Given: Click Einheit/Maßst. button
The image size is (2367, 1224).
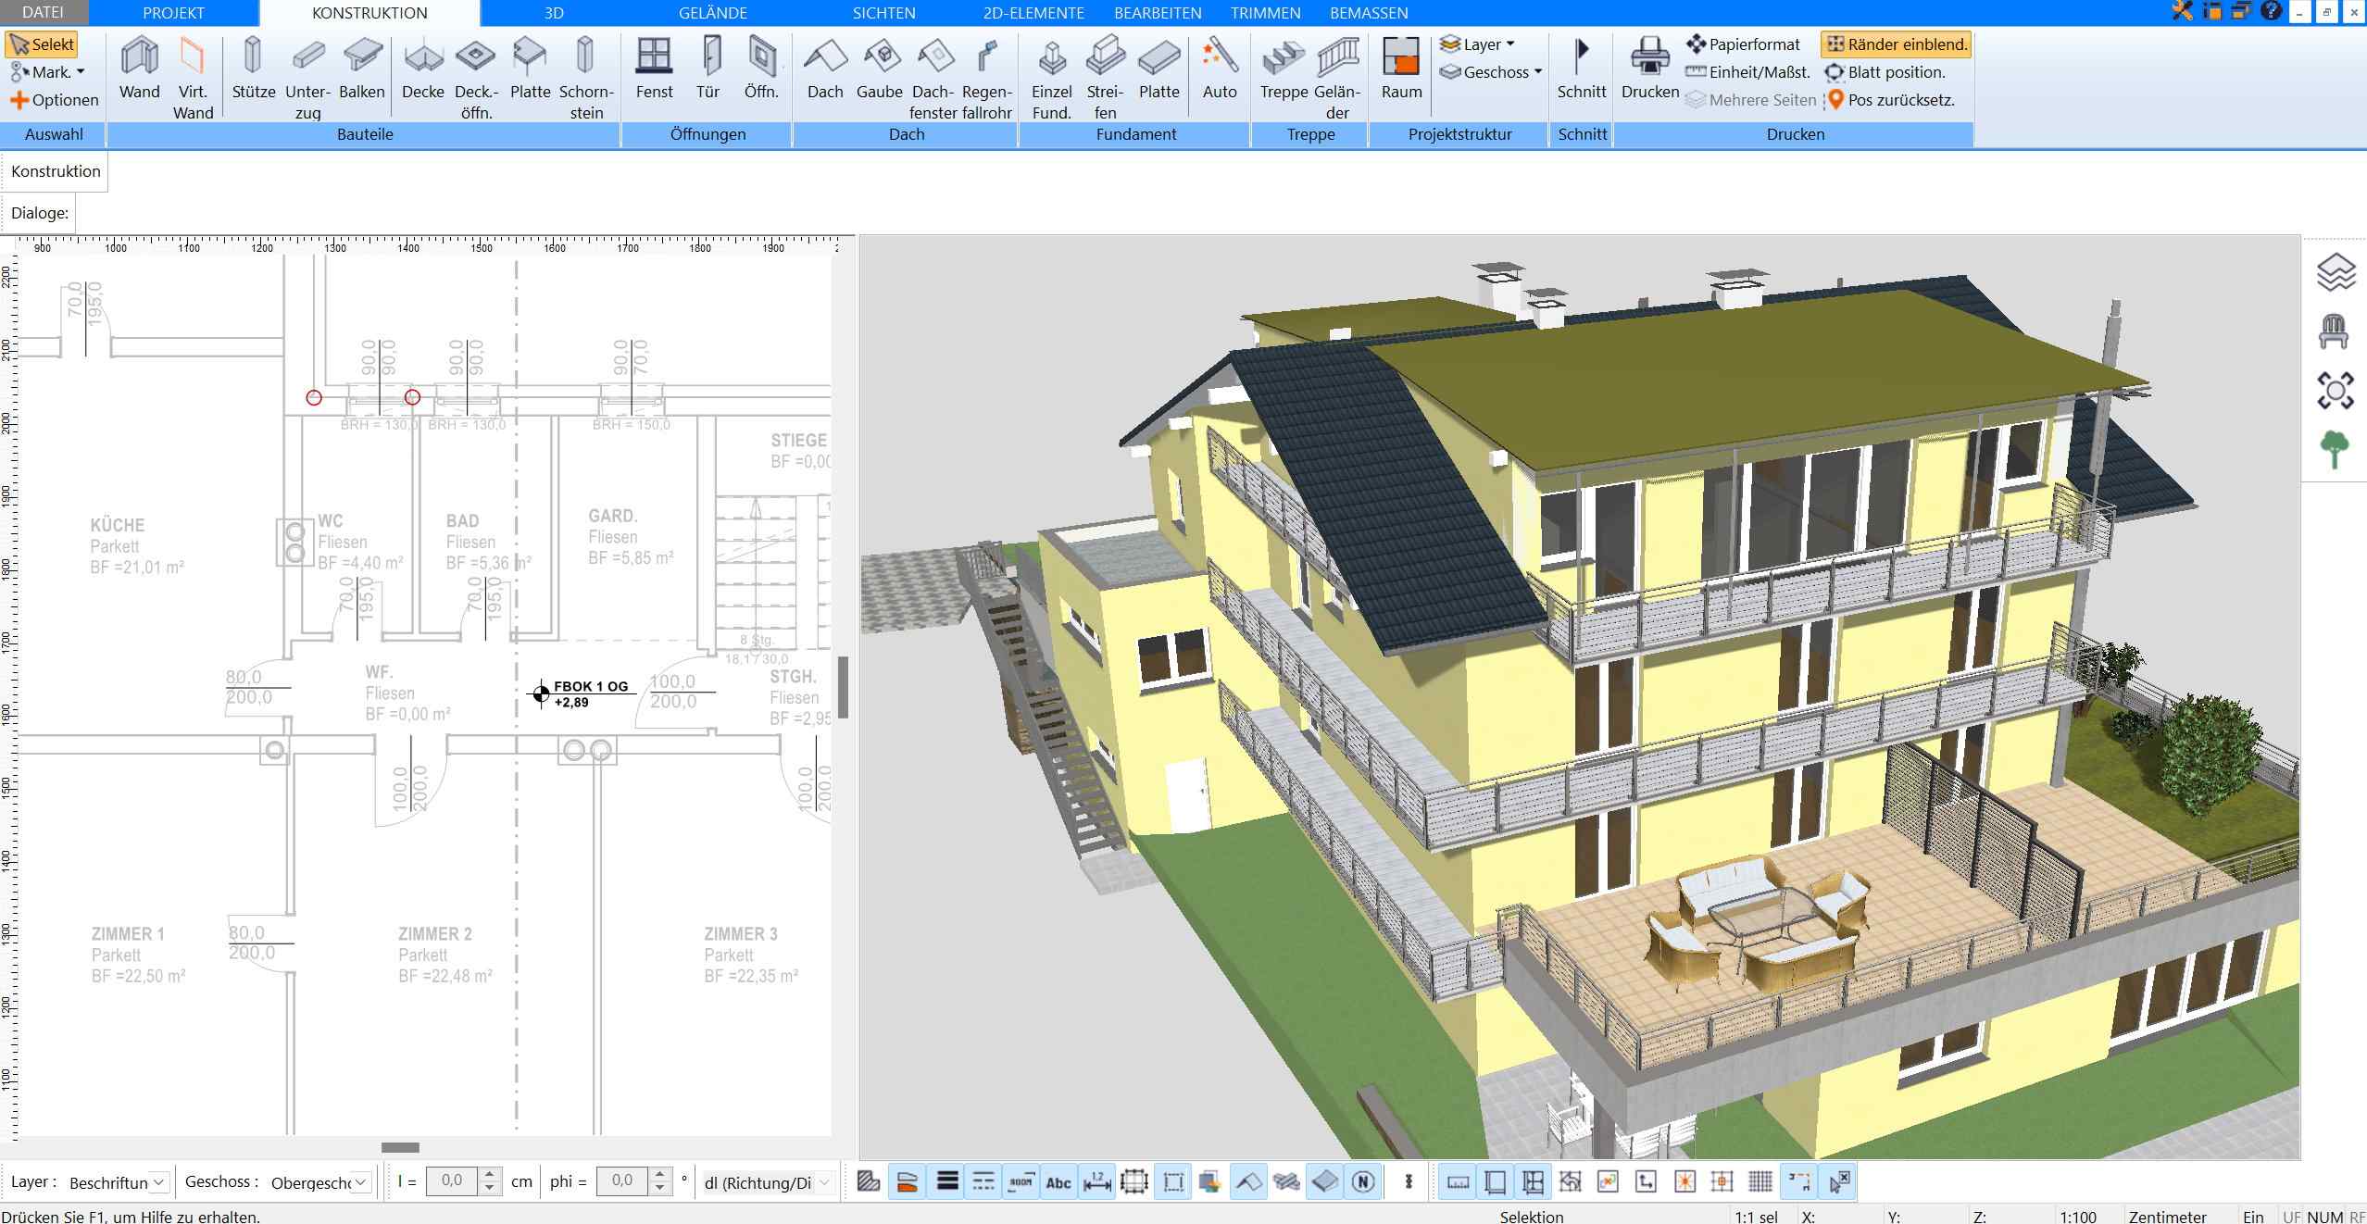Looking at the screenshot, I should 1748,72.
